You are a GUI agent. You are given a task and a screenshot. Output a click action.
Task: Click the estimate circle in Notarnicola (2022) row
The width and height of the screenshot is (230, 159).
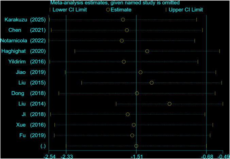[x=121, y=41]
